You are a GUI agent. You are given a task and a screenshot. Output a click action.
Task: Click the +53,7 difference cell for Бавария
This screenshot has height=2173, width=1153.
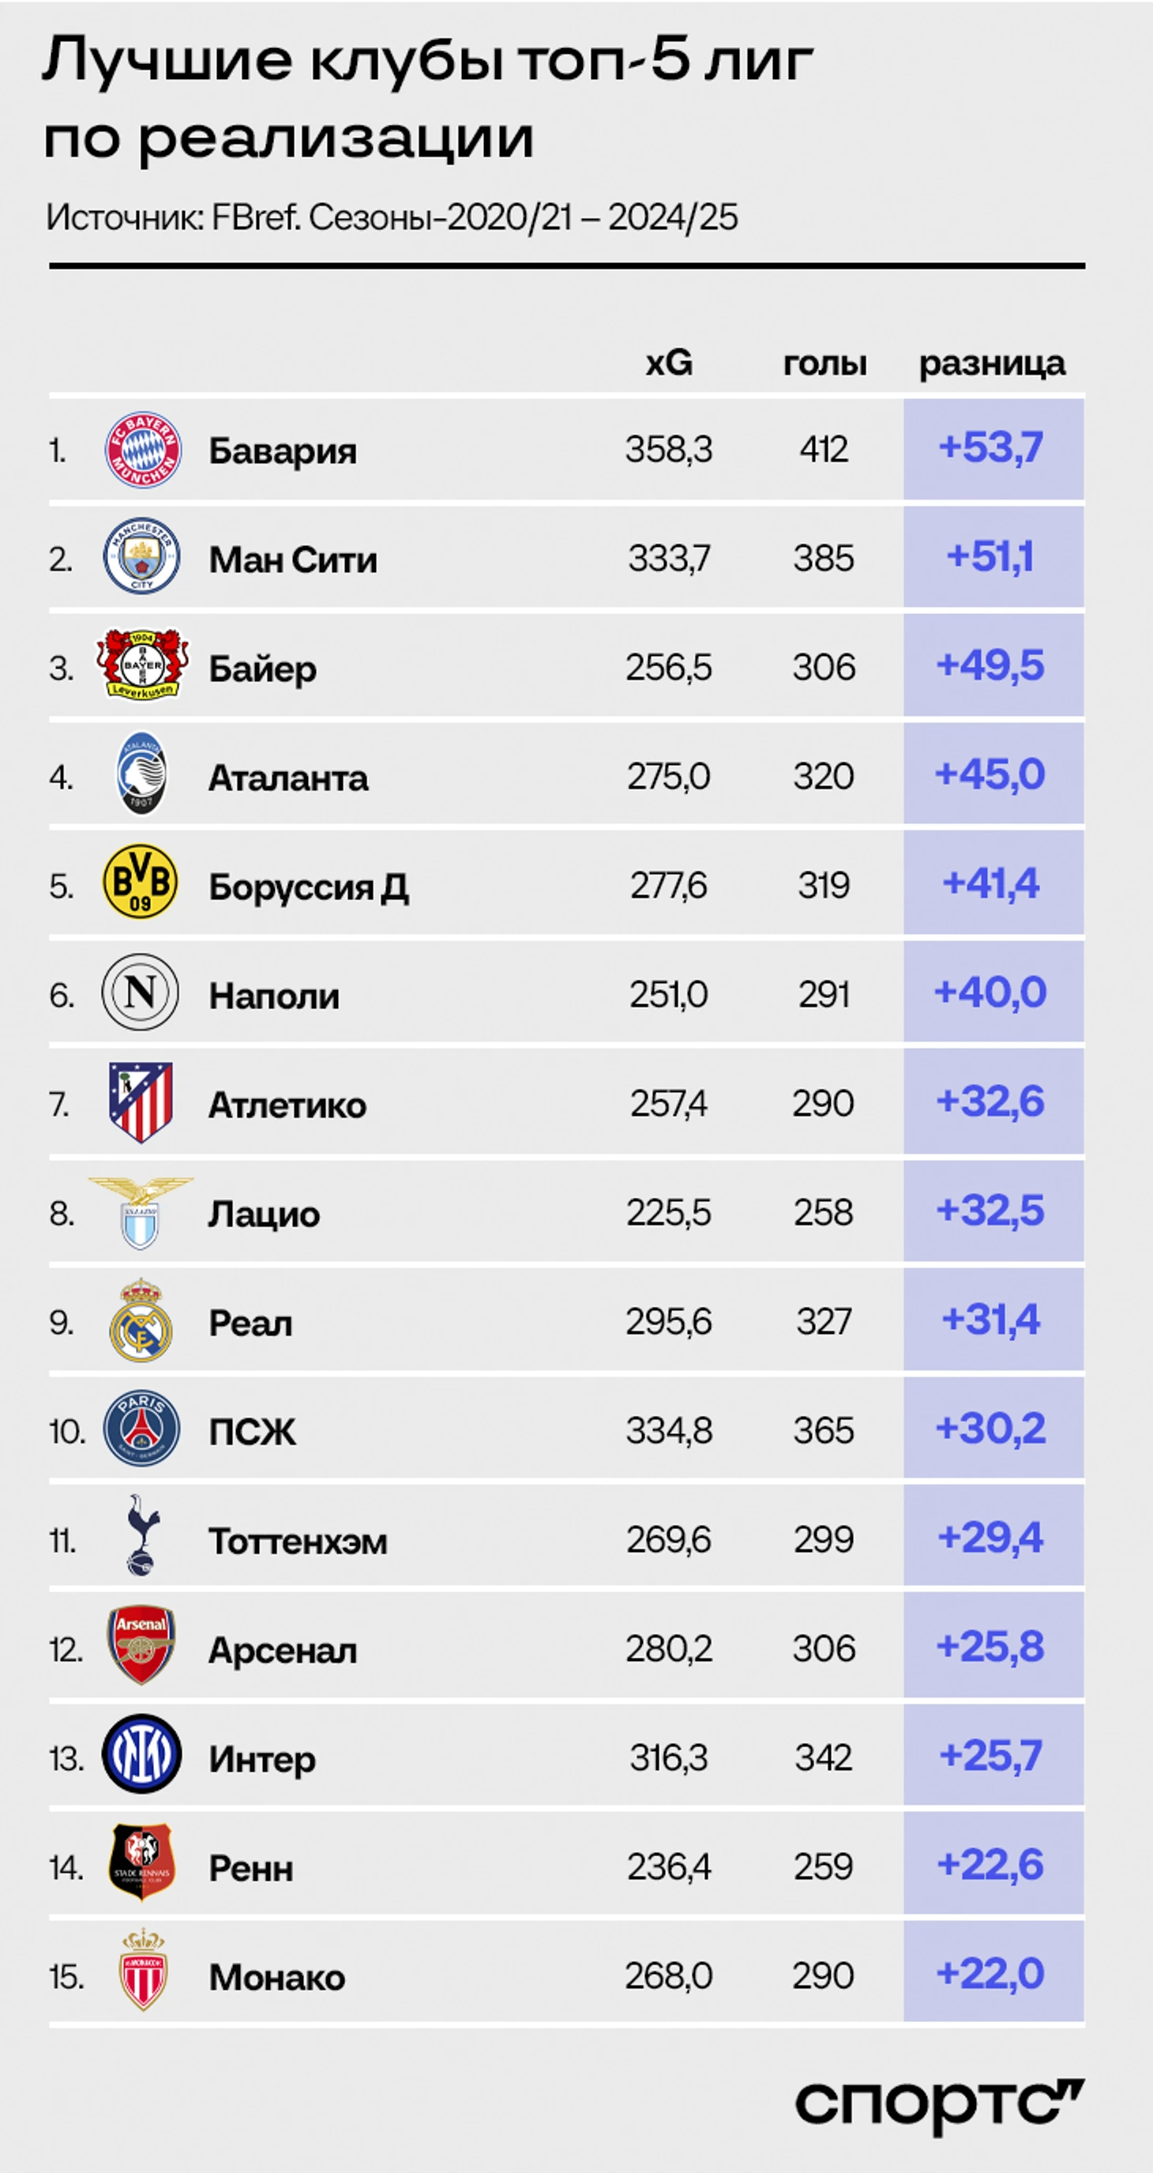pos(993,449)
